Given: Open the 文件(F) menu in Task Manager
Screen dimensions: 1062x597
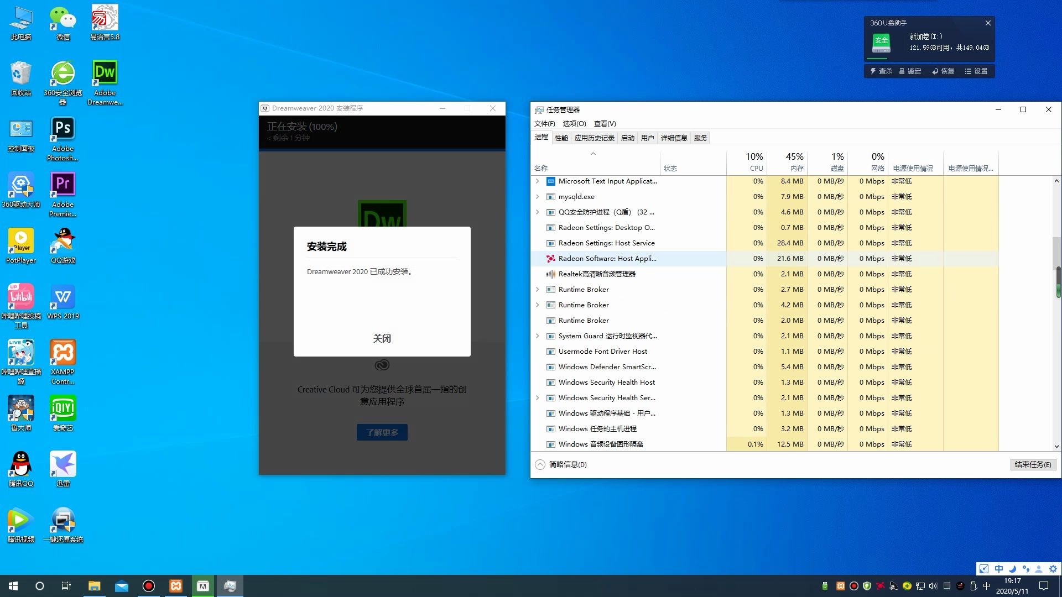Looking at the screenshot, I should 544,123.
